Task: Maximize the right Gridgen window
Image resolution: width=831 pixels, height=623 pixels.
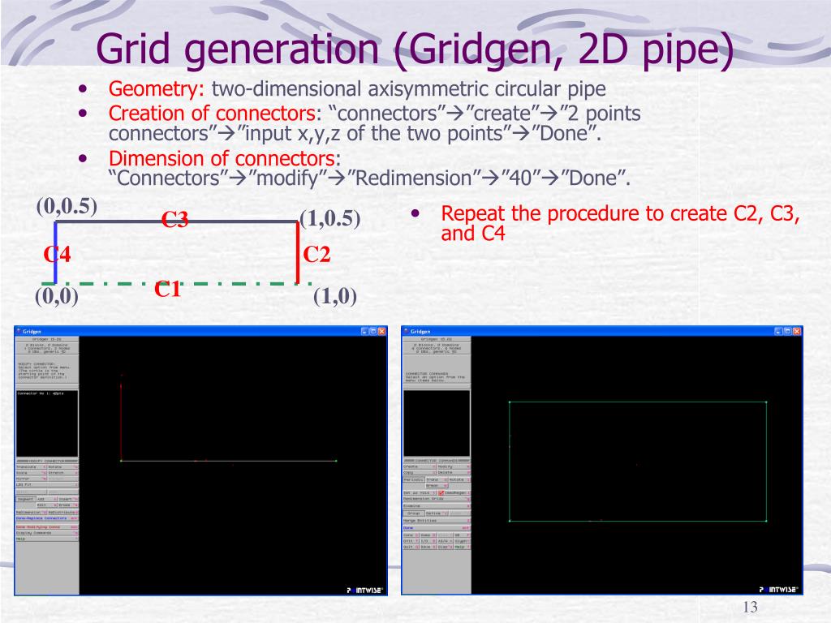Action: (x=787, y=331)
